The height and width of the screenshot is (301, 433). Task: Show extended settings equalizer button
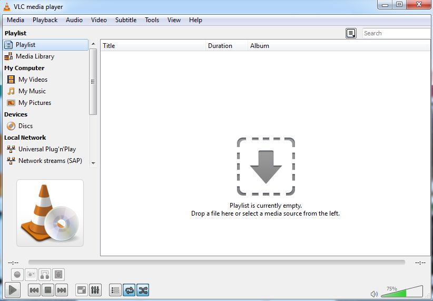click(x=95, y=290)
